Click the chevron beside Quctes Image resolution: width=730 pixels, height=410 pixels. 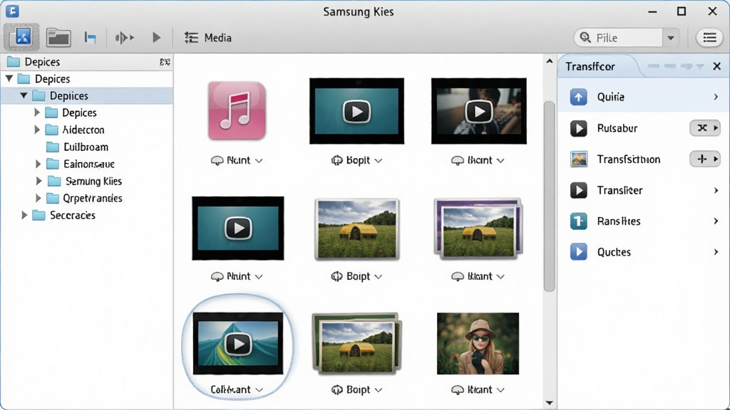(x=716, y=252)
